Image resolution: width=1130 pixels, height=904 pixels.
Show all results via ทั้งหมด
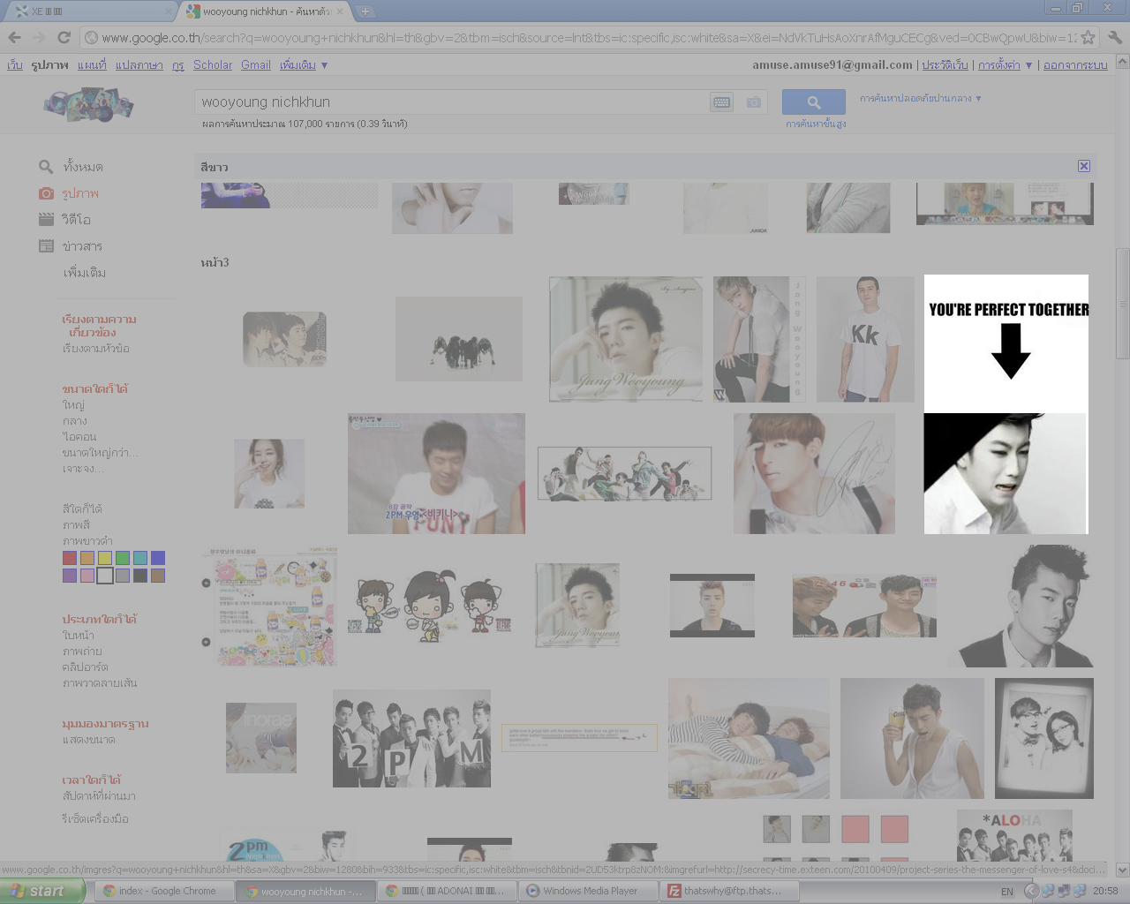[x=83, y=167]
